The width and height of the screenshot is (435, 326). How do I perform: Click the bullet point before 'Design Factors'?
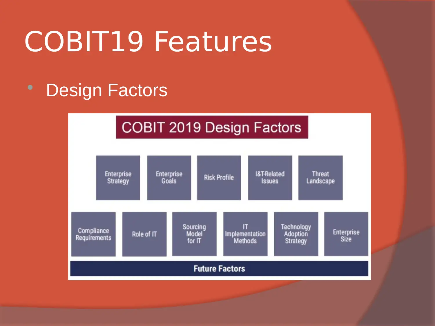(30, 87)
